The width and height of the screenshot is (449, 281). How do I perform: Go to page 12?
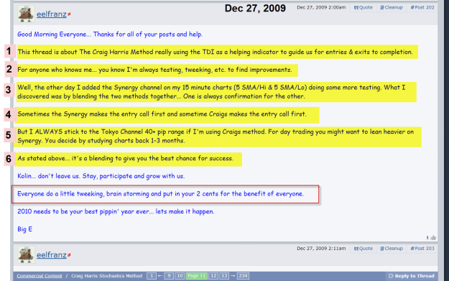tap(213, 276)
